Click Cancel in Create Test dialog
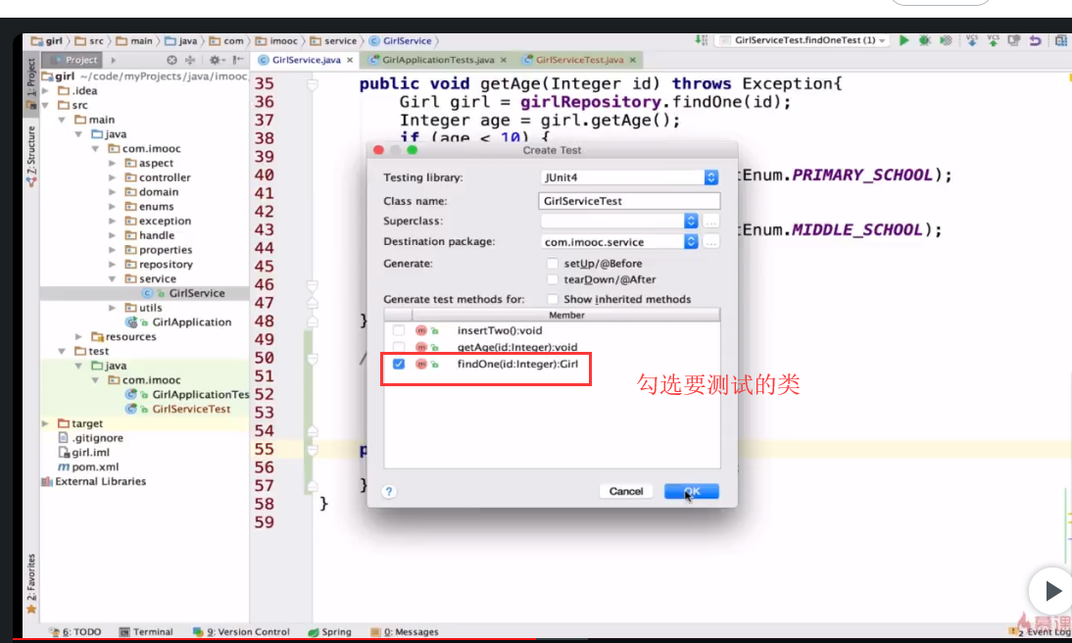1072x643 pixels. pyautogui.click(x=625, y=491)
